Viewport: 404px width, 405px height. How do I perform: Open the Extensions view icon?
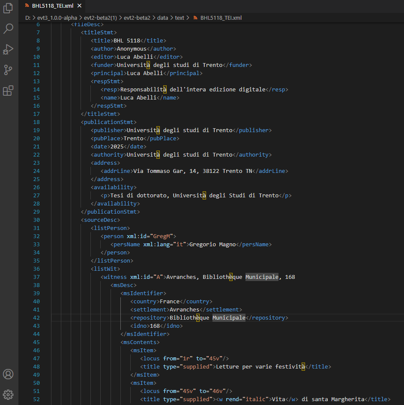pyautogui.click(x=9, y=91)
